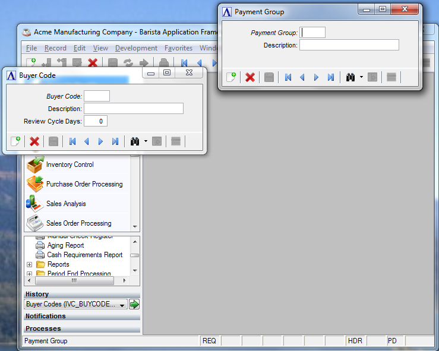Go to last record in Buyer Code window

coord(115,141)
